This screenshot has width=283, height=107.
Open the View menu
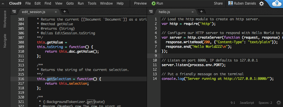tap(59, 3)
